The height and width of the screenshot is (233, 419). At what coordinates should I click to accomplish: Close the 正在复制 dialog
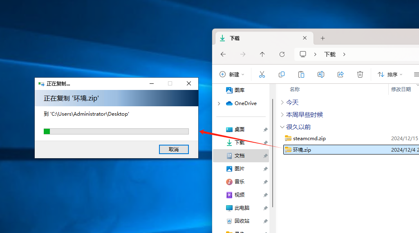(x=189, y=84)
